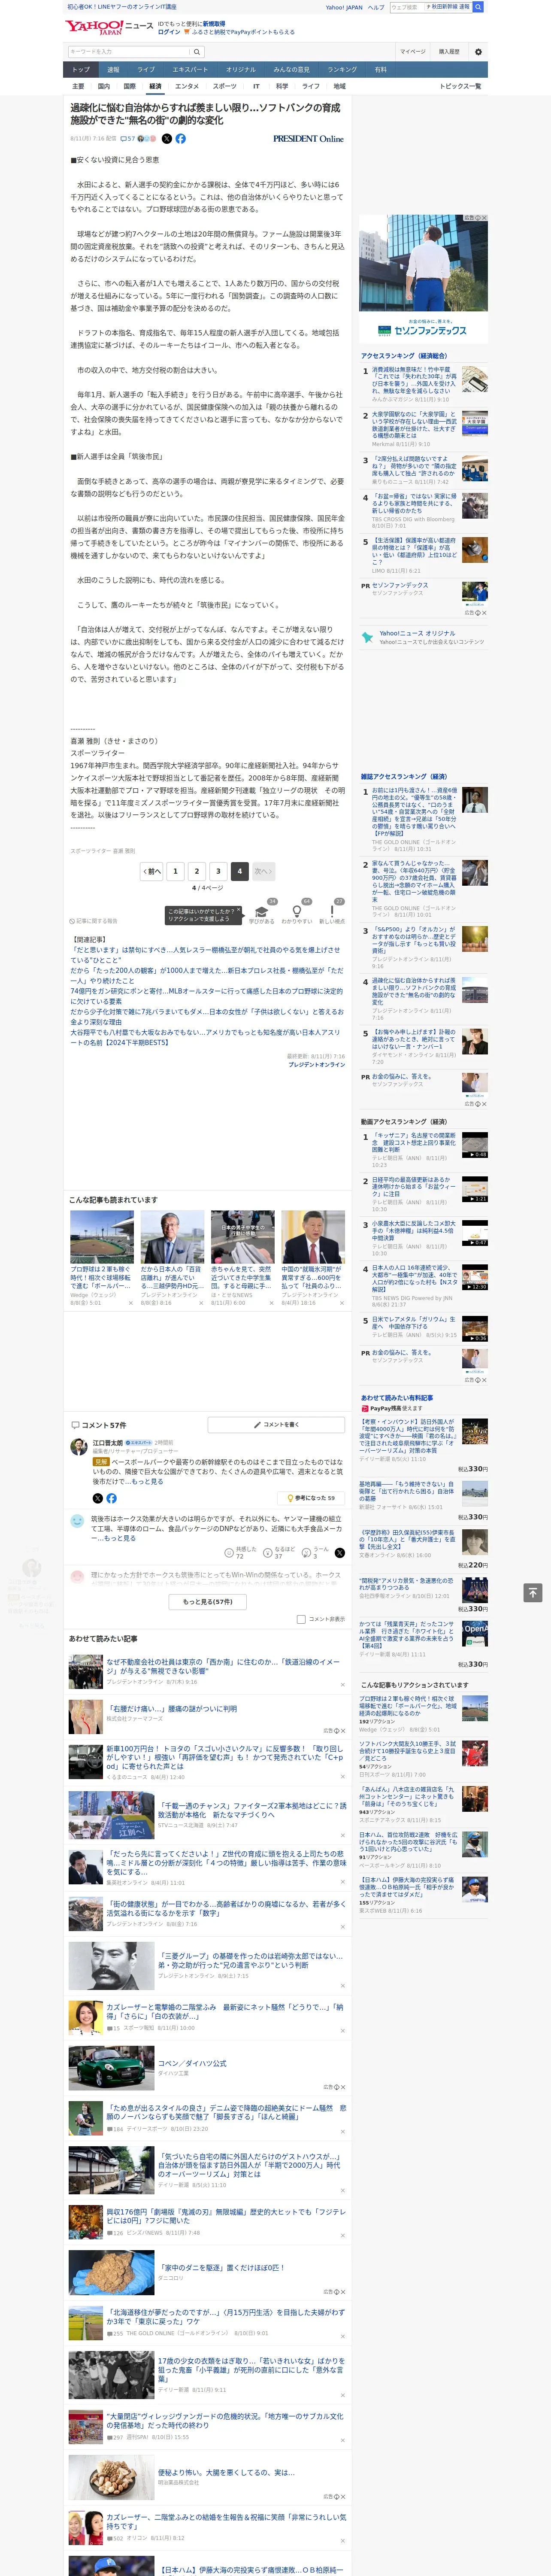
Task: Click the 記事に関する報告 report icon
Action: point(93,921)
